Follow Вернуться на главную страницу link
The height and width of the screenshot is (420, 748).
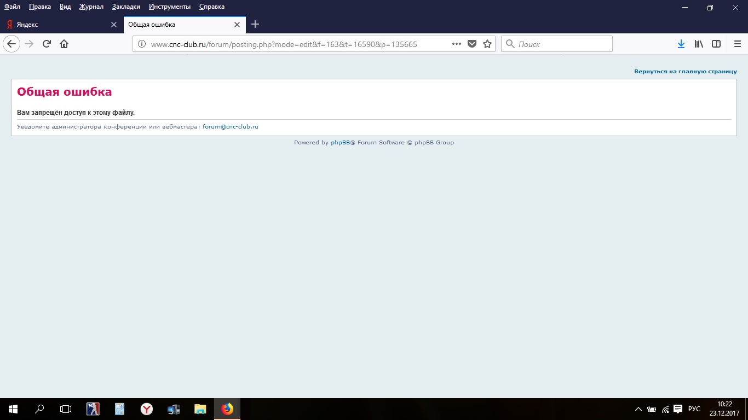coord(686,72)
